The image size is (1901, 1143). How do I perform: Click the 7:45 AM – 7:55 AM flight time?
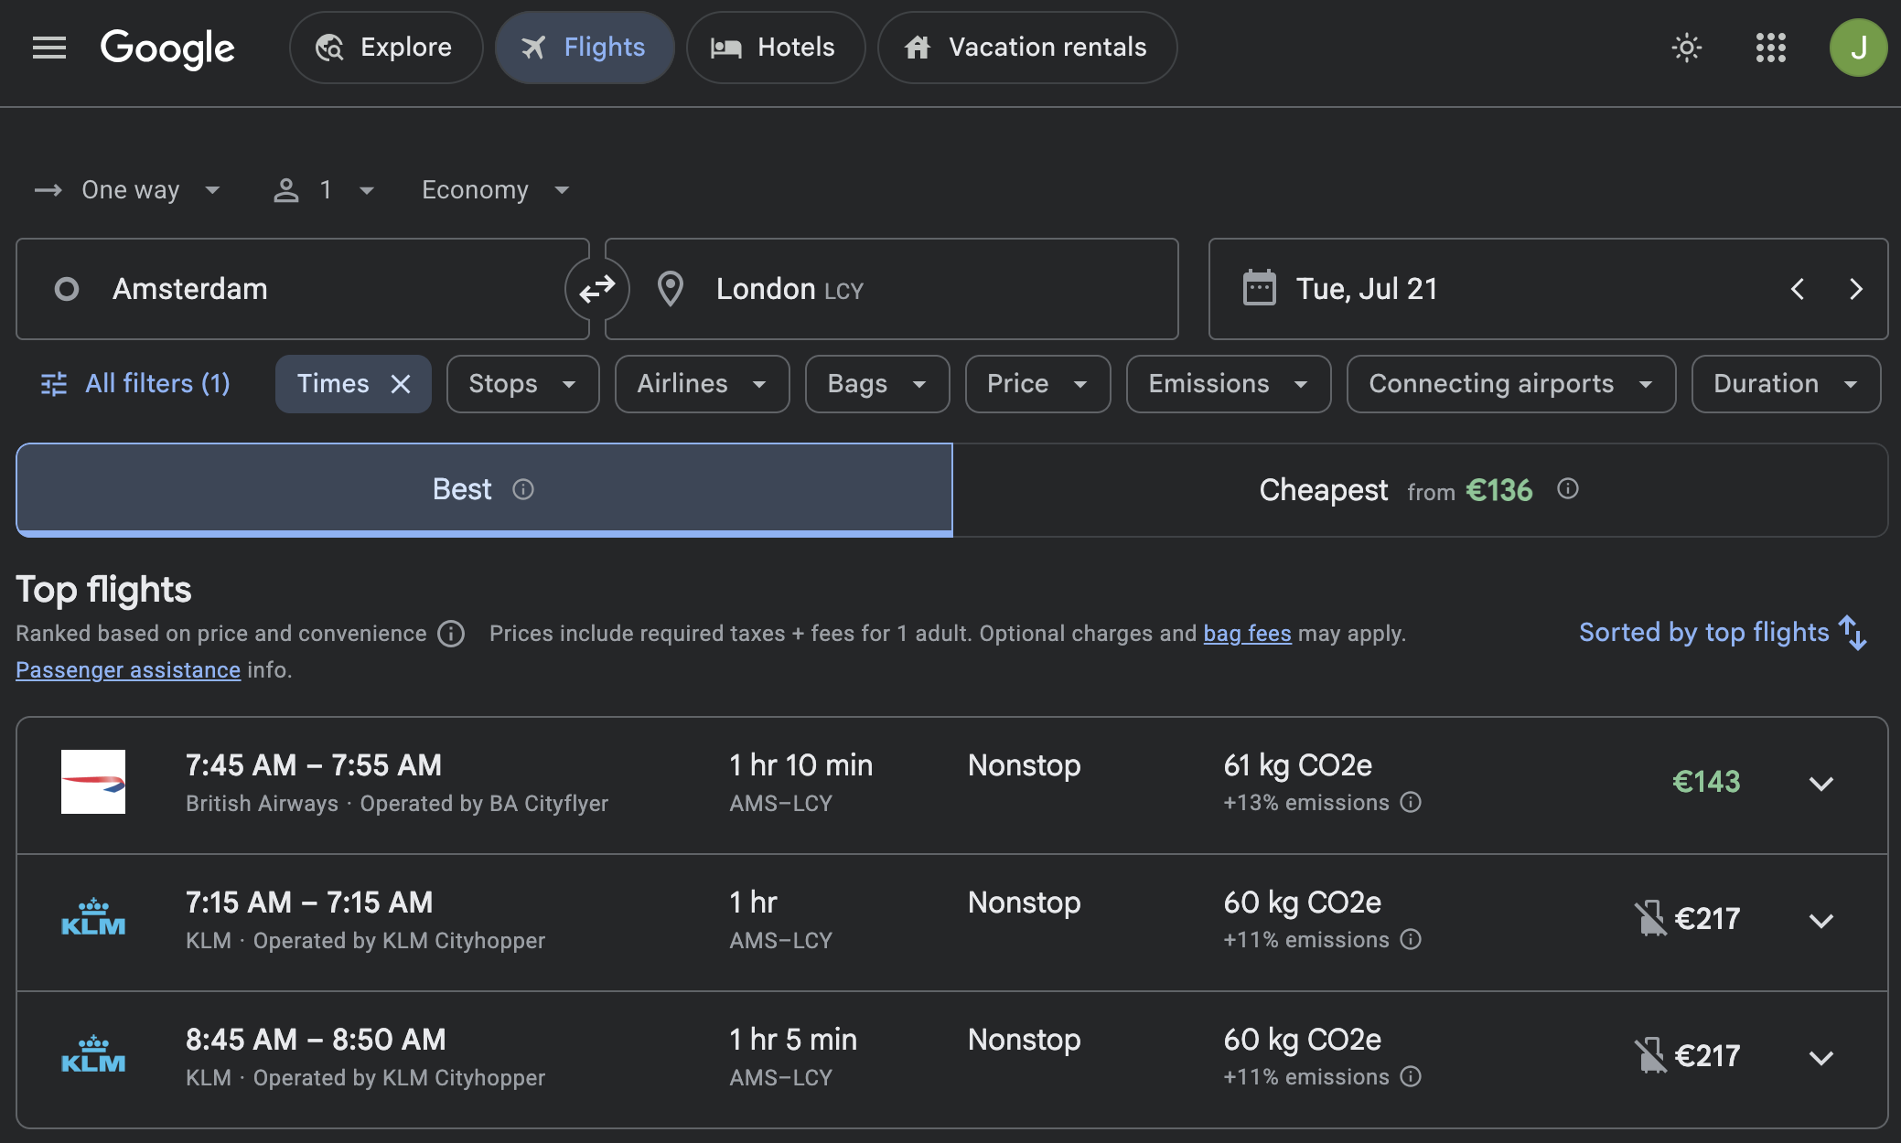[314, 765]
